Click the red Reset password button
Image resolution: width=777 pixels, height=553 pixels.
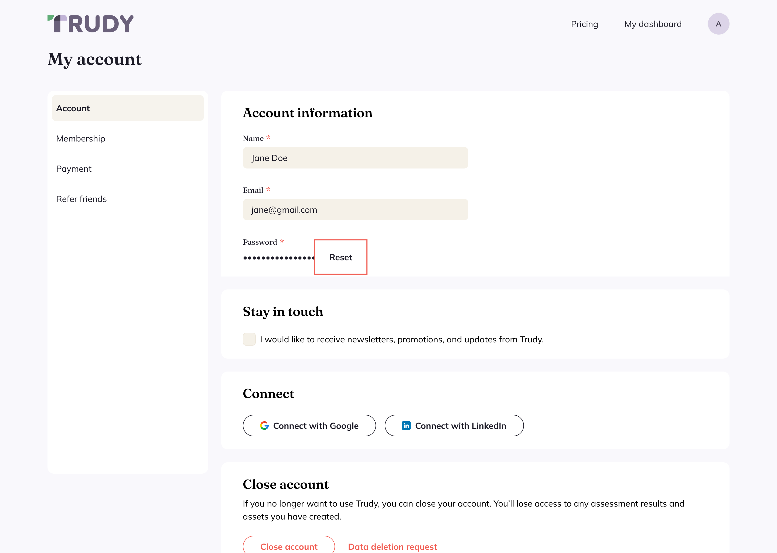tap(340, 257)
